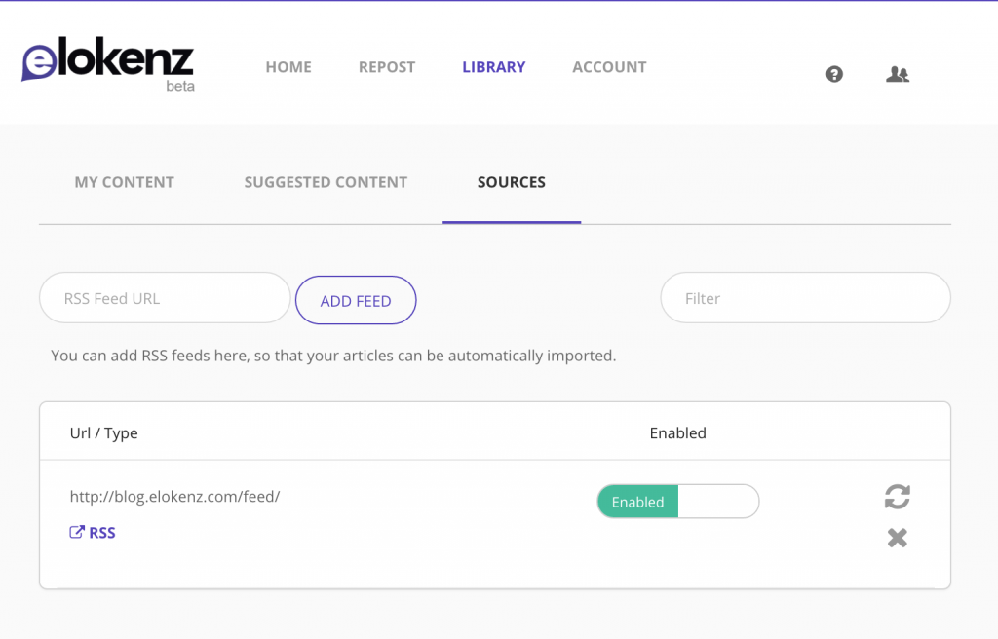Open the ACCOUNT menu item

point(609,67)
